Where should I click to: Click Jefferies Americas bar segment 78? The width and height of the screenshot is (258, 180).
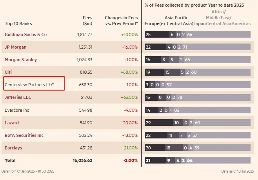click(x=213, y=97)
